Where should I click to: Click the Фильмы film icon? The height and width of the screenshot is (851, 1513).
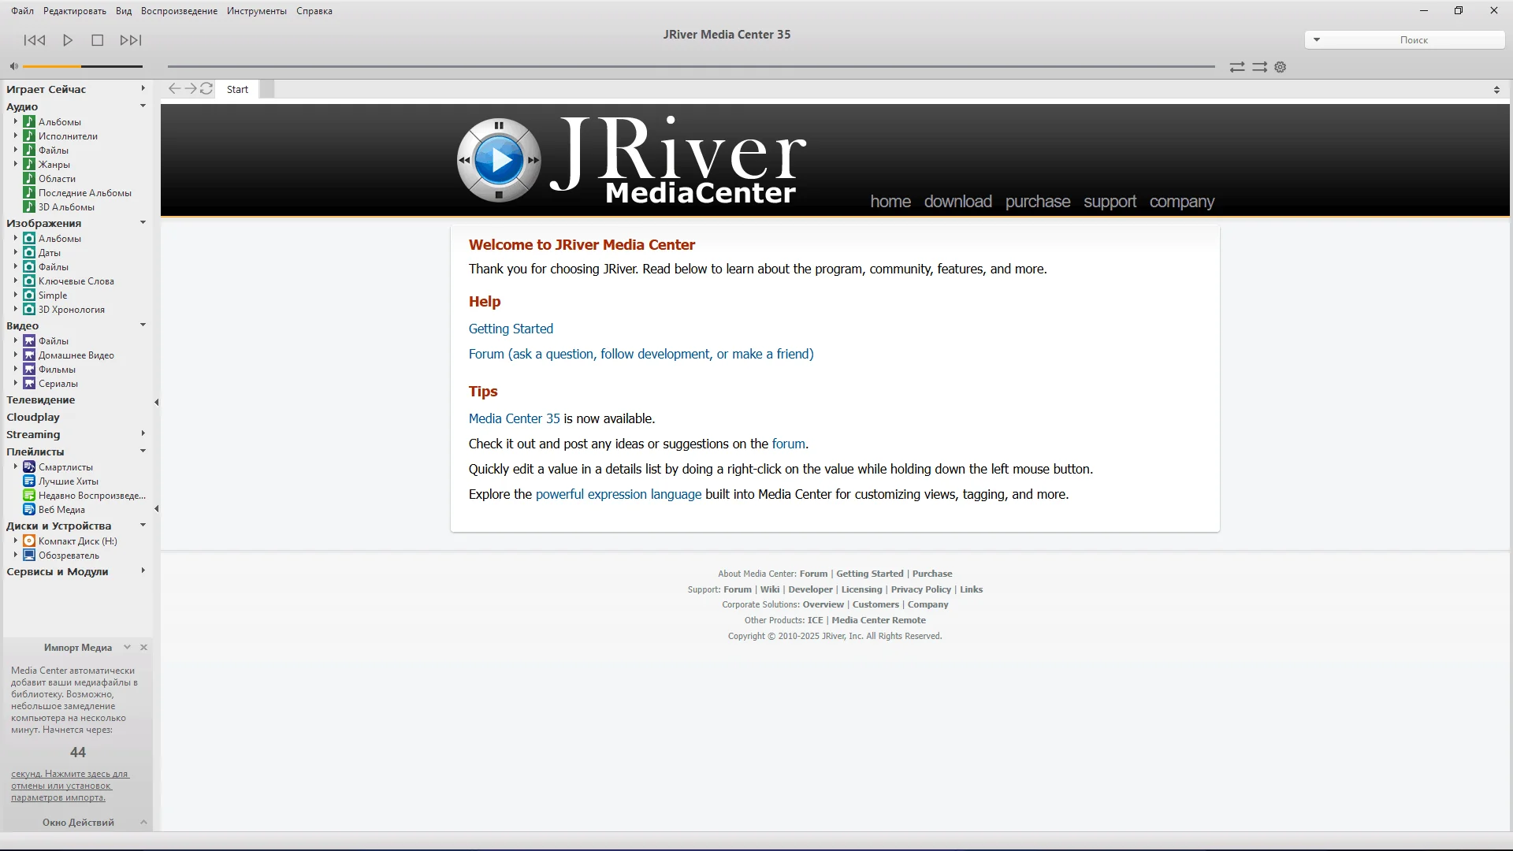coord(29,370)
